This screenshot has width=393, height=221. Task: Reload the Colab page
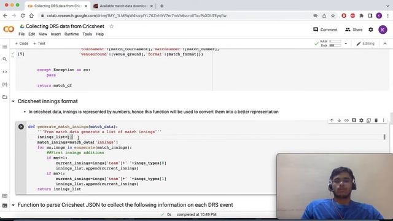click(x=23, y=15)
